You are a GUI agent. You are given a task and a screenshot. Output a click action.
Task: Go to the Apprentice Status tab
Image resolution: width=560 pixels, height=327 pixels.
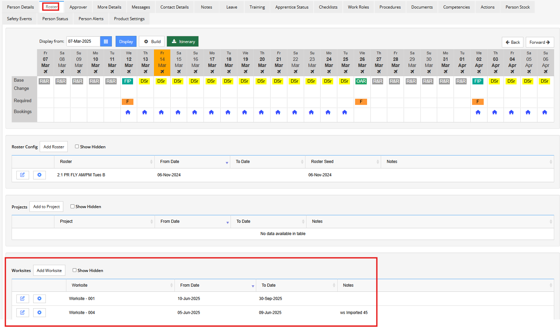point(292,7)
